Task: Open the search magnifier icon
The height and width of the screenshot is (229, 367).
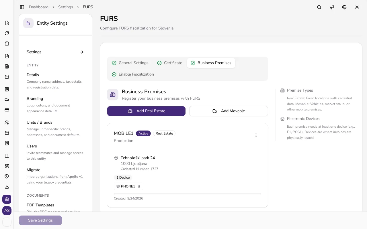Action: [x=319, y=7]
